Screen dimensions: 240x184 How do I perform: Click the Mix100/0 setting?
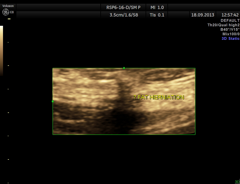231,34
